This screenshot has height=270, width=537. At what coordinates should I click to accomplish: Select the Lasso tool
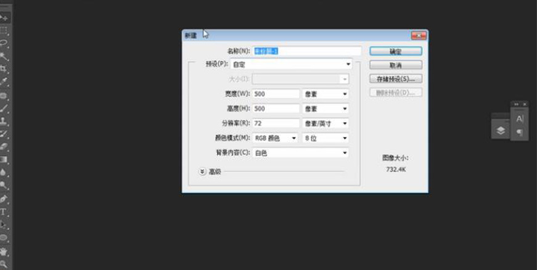tap(4, 43)
